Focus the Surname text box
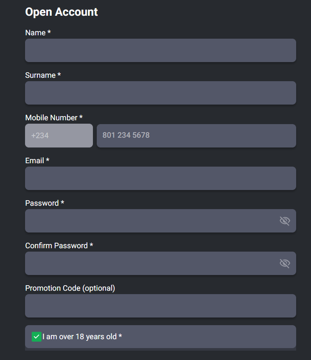Viewport: 311px width, 360px height. [x=160, y=93]
